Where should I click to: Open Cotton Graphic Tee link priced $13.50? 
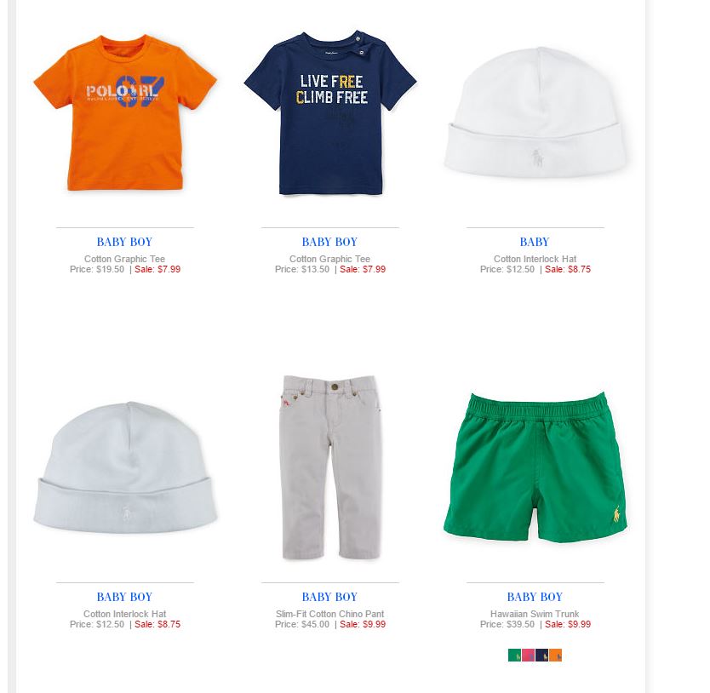coord(329,259)
